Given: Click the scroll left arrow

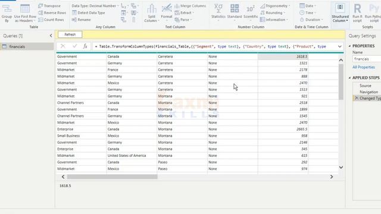Looking at the screenshot, I should [x=63, y=177].
